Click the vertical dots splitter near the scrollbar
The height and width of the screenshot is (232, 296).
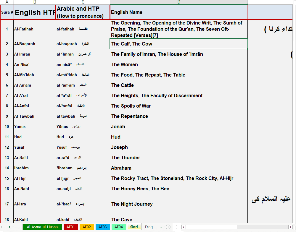(x=177, y=227)
